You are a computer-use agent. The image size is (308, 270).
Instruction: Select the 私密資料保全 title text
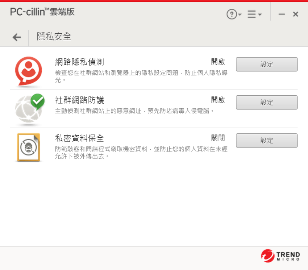(79, 138)
